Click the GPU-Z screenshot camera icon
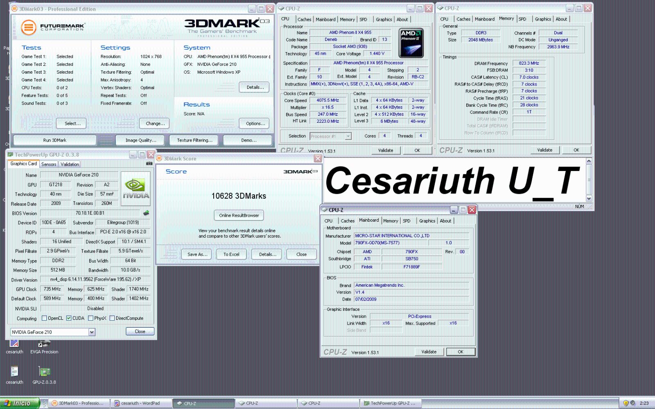 pyautogui.click(x=149, y=163)
